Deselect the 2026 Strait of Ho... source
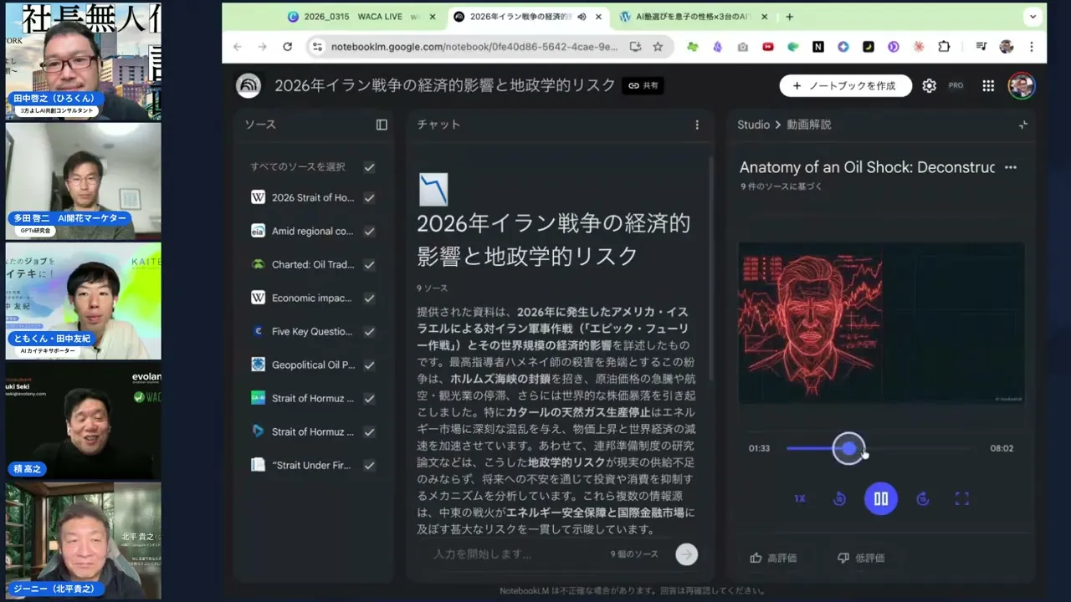Viewport: 1071px width, 602px height. 369,197
